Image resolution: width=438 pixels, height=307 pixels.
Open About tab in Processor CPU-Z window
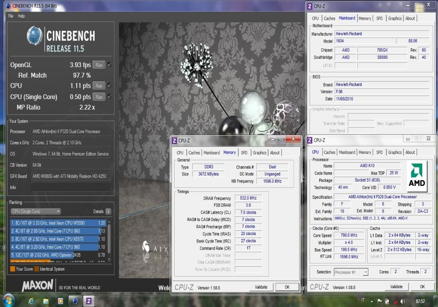click(x=410, y=152)
